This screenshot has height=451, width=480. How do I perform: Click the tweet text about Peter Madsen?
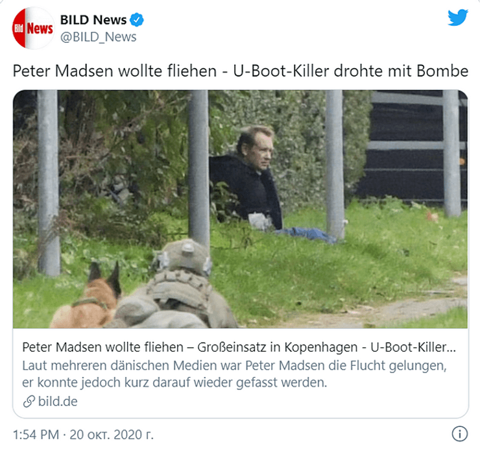(x=240, y=71)
